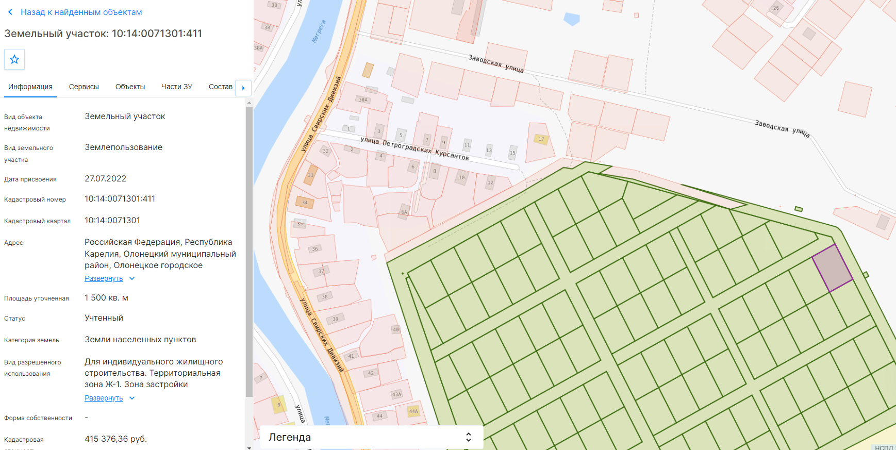
Task: Open the Информация tab
Action: (x=30, y=87)
